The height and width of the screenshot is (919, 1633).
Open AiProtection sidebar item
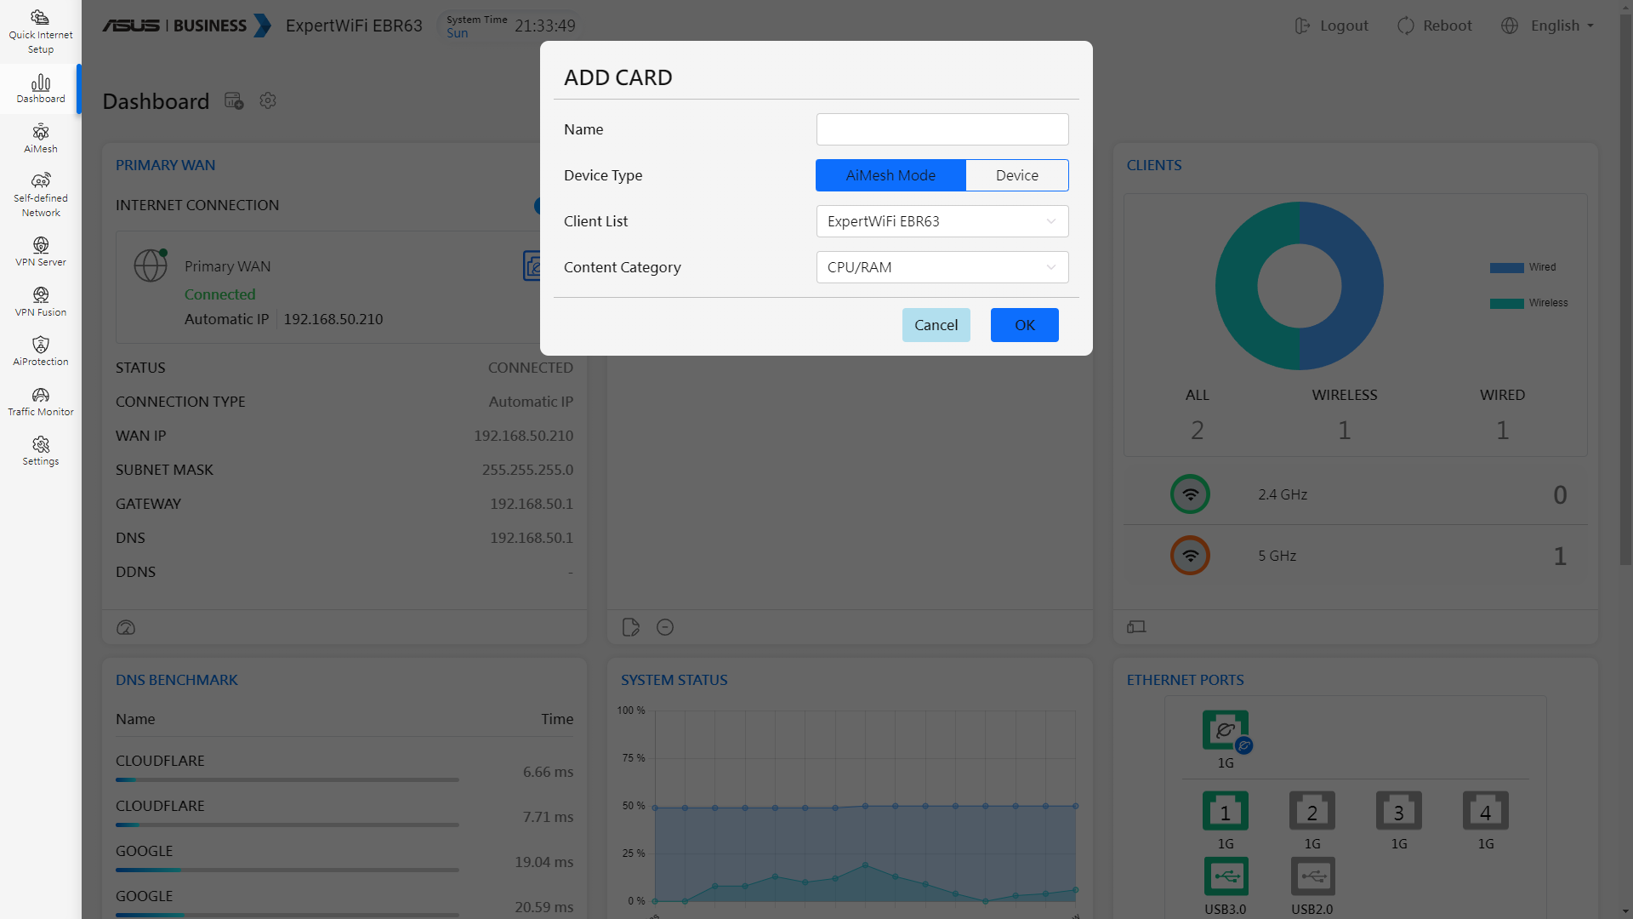pyautogui.click(x=41, y=351)
